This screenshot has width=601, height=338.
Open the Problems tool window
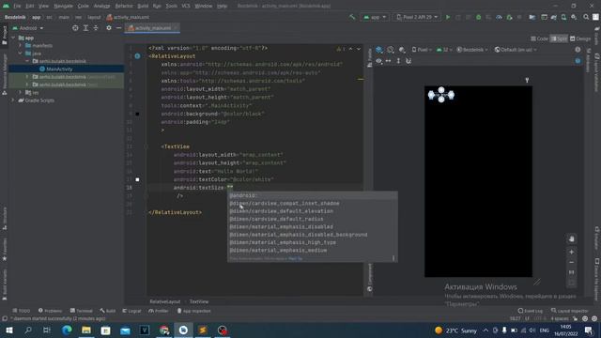(x=50, y=311)
